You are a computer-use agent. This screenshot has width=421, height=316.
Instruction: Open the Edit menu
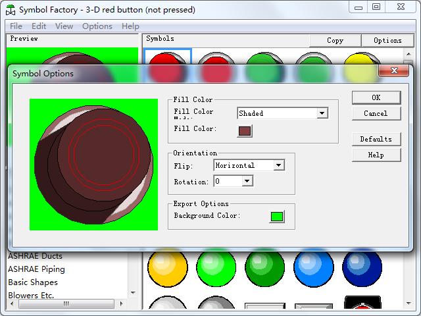pyautogui.click(x=39, y=26)
